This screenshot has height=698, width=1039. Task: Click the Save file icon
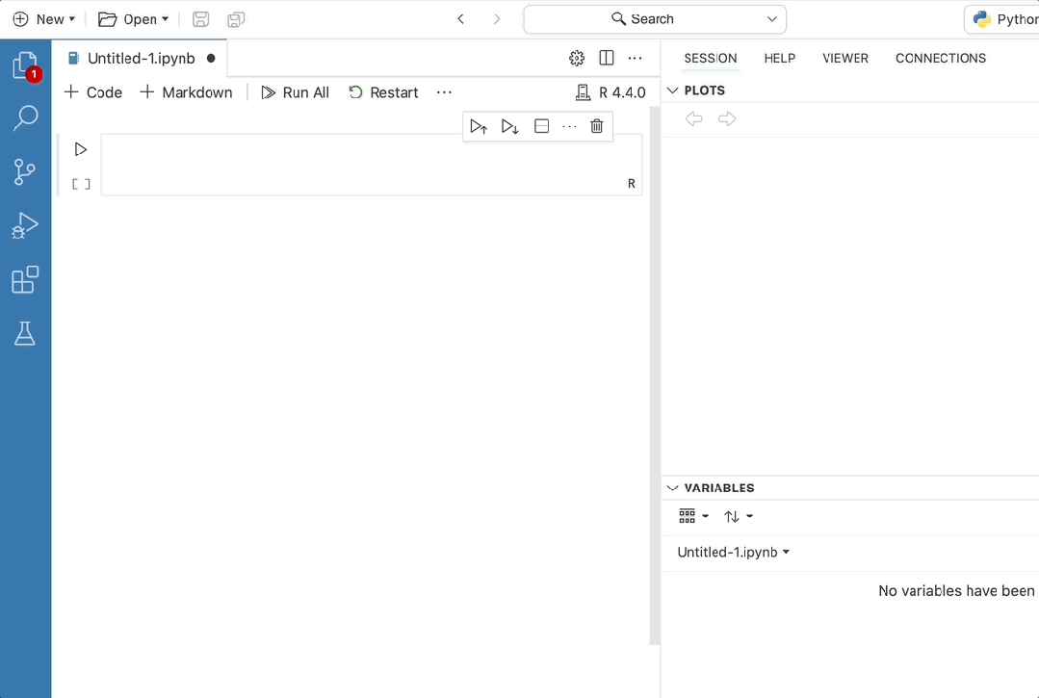click(201, 19)
